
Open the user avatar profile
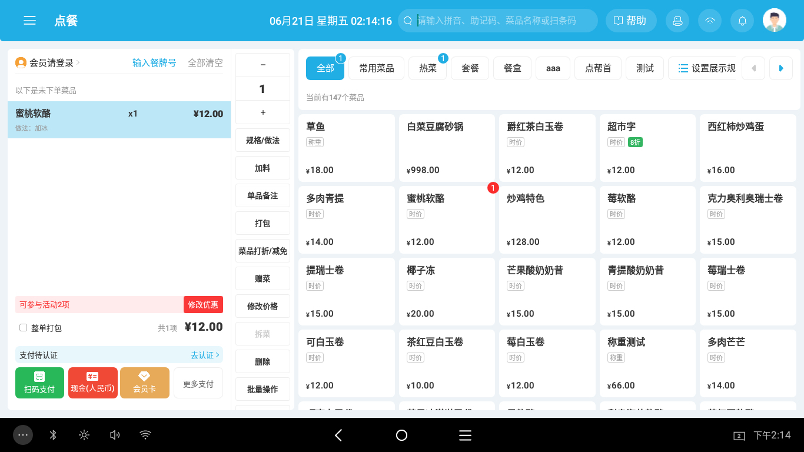[x=775, y=21]
